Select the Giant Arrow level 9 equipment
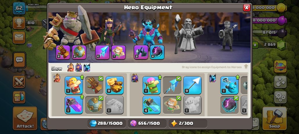This screenshot has height=134, width=299. tap(193, 85)
